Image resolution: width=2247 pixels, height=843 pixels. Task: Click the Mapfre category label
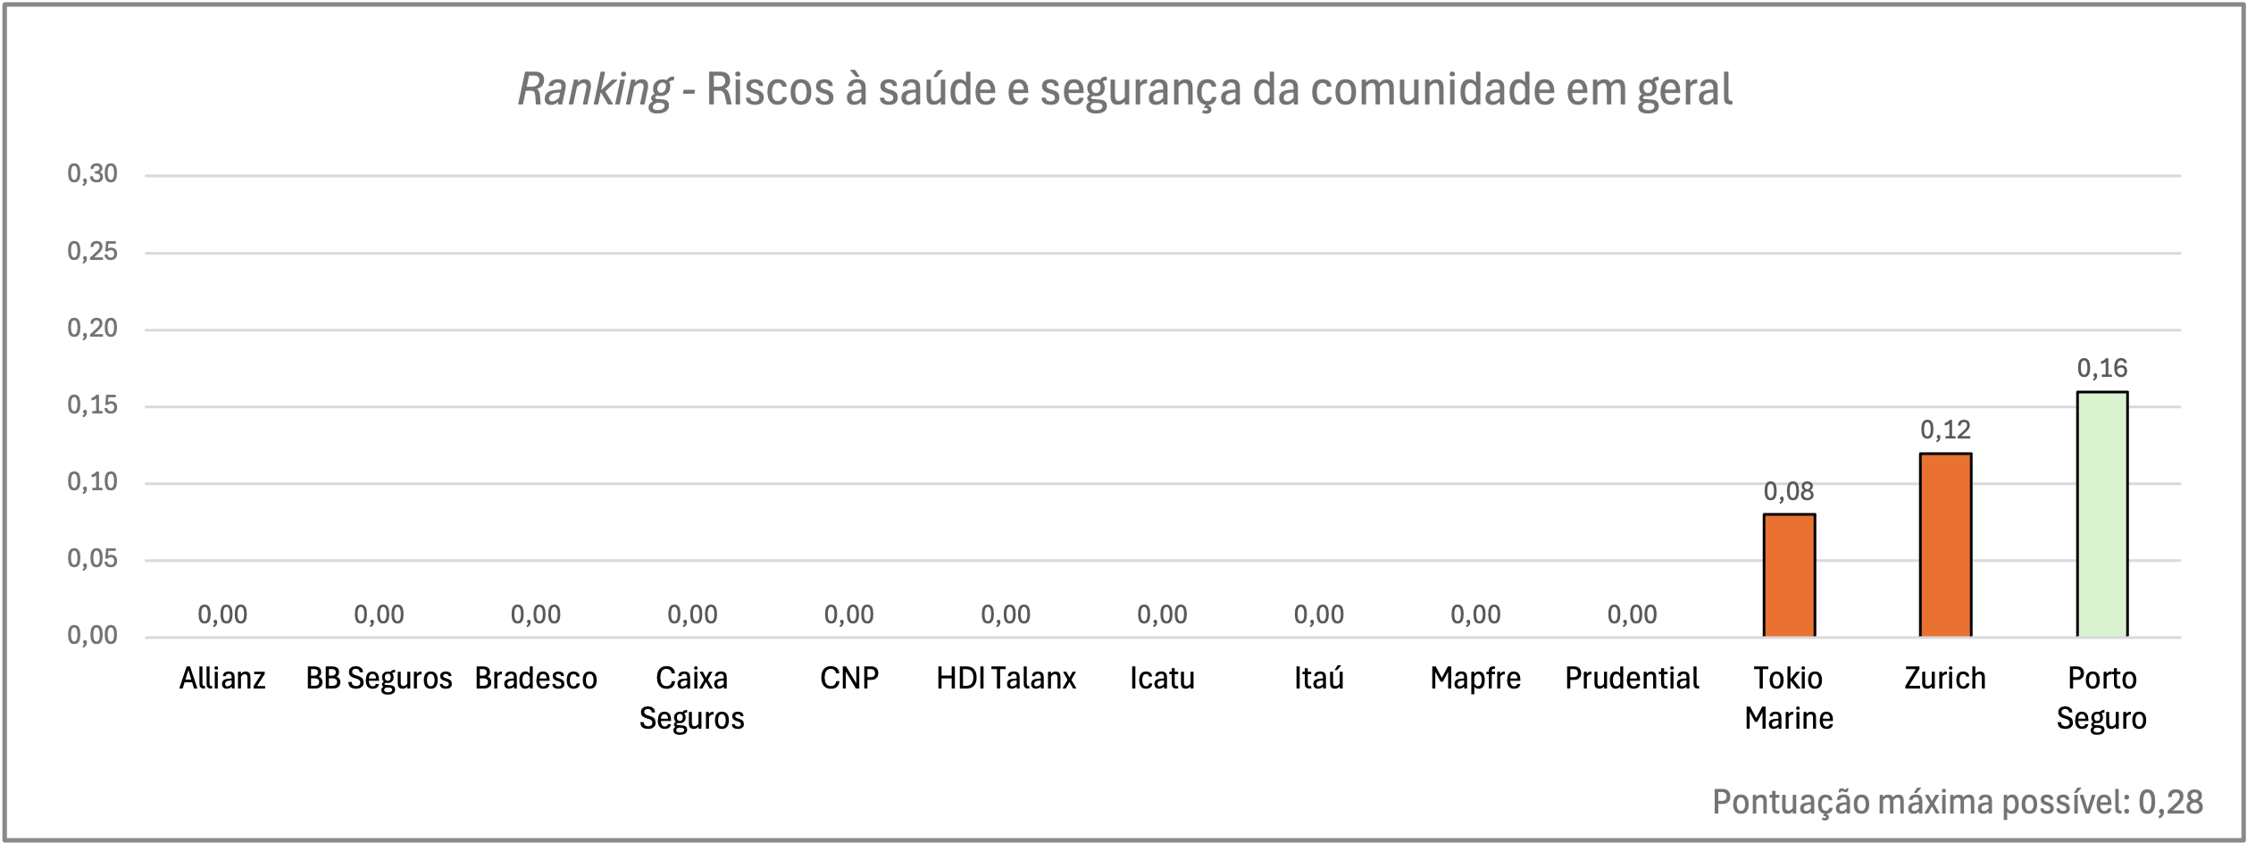click(1475, 679)
